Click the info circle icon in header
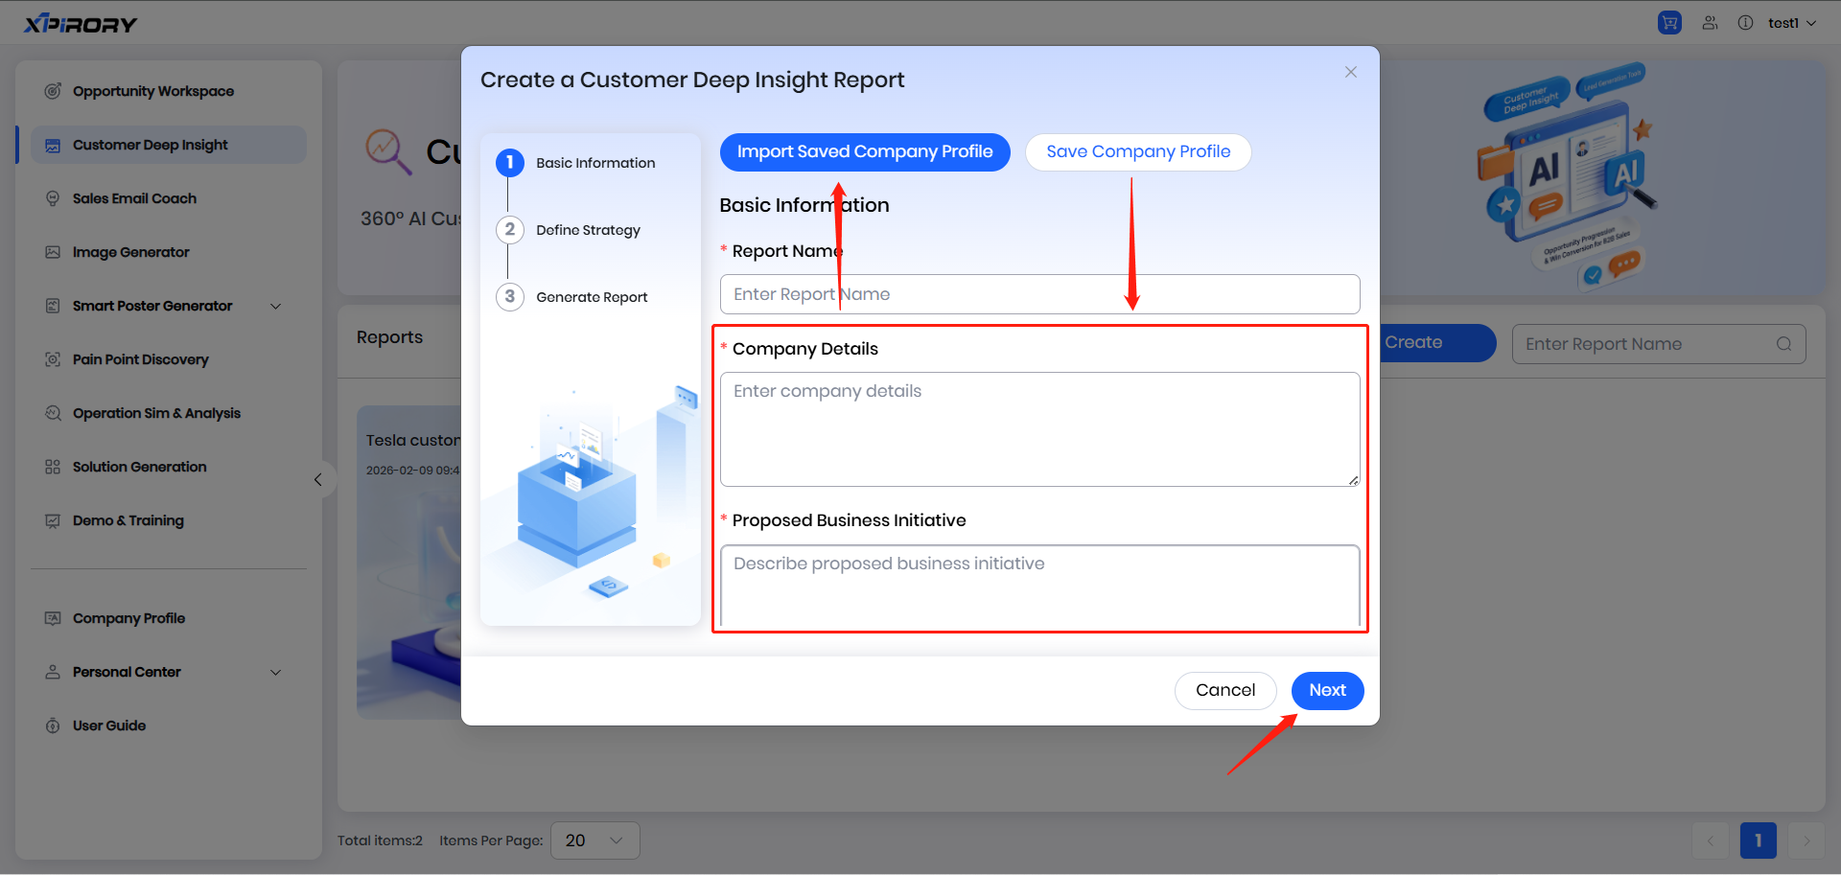The width and height of the screenshot is (1841, 875). pyautogui.click(x=1745, y=23)
